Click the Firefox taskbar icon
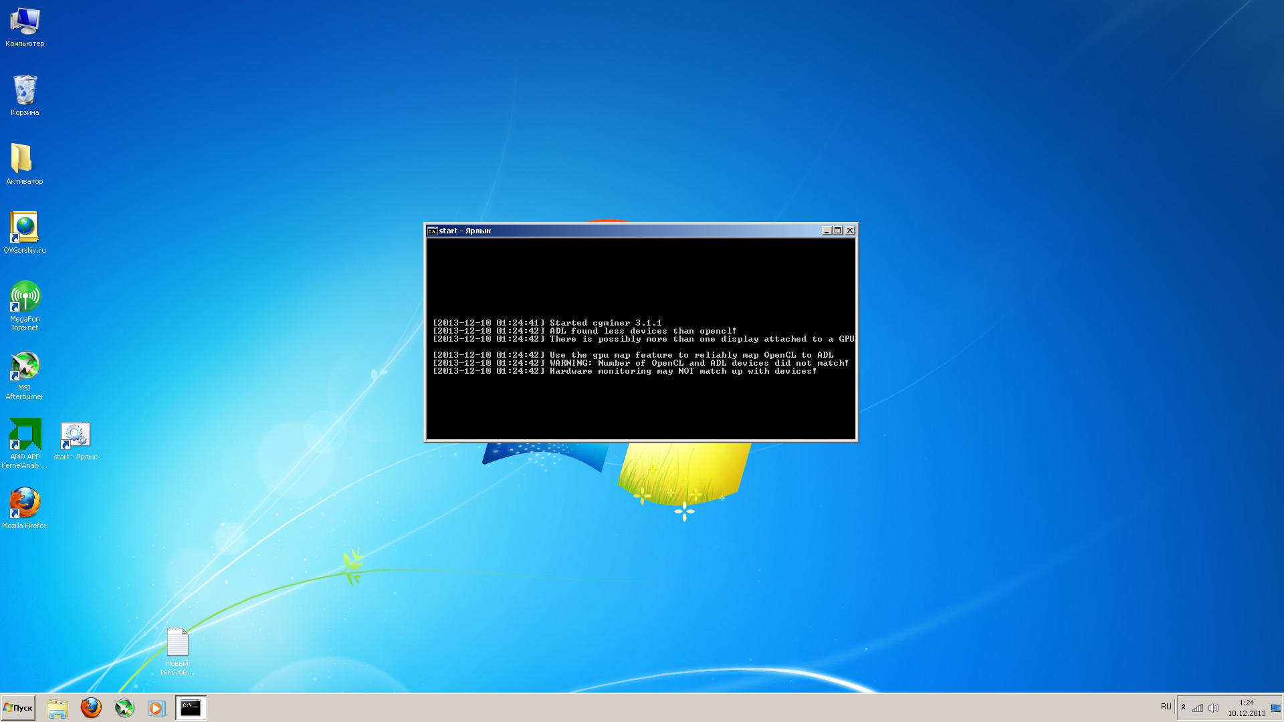Viewport: 1284px width, 722px height. [91, 708]
